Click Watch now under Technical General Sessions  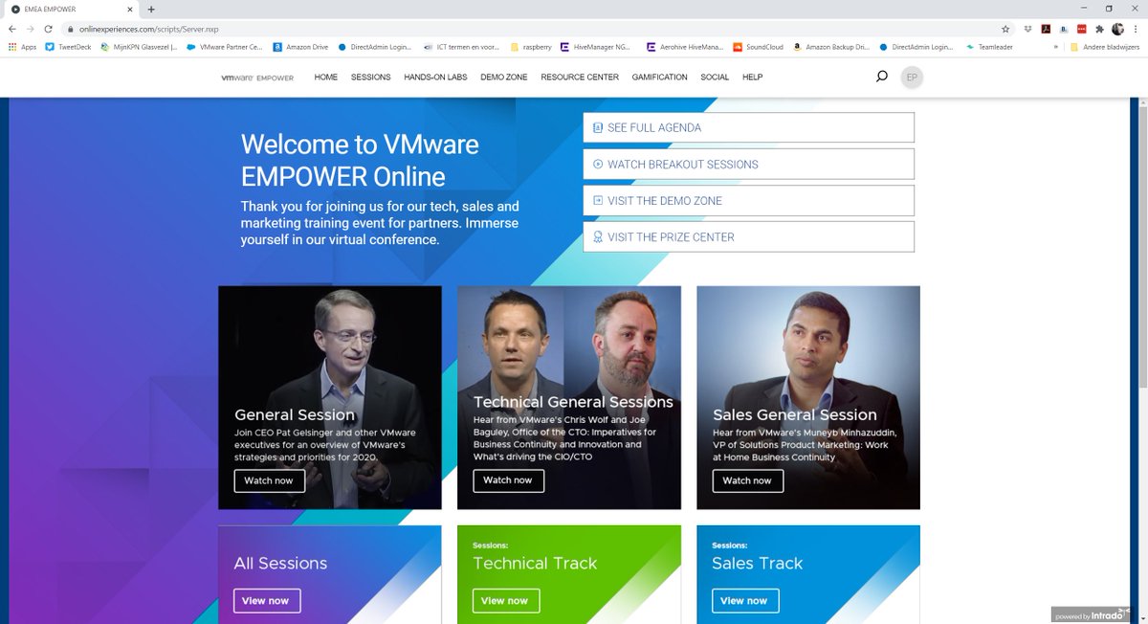tap(508, 480)
